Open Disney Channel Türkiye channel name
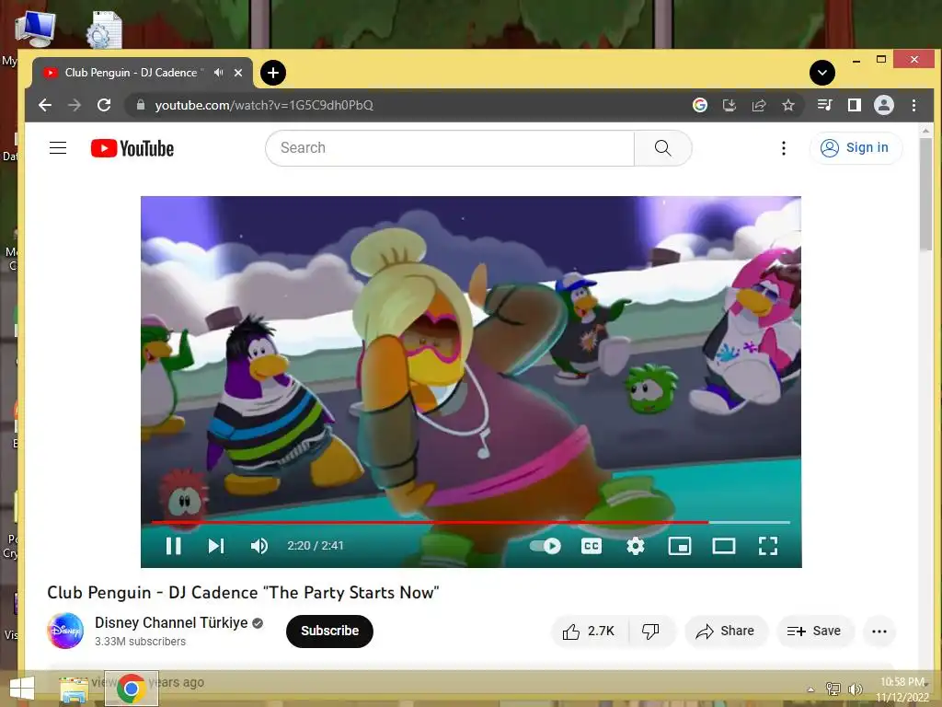This screenshot has width=942, height=707. (171, 623)
